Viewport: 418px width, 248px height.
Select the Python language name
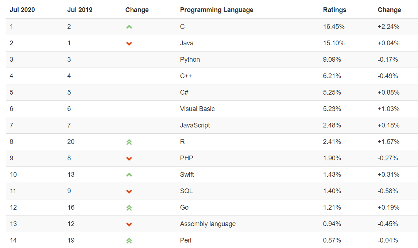[190, 60]
